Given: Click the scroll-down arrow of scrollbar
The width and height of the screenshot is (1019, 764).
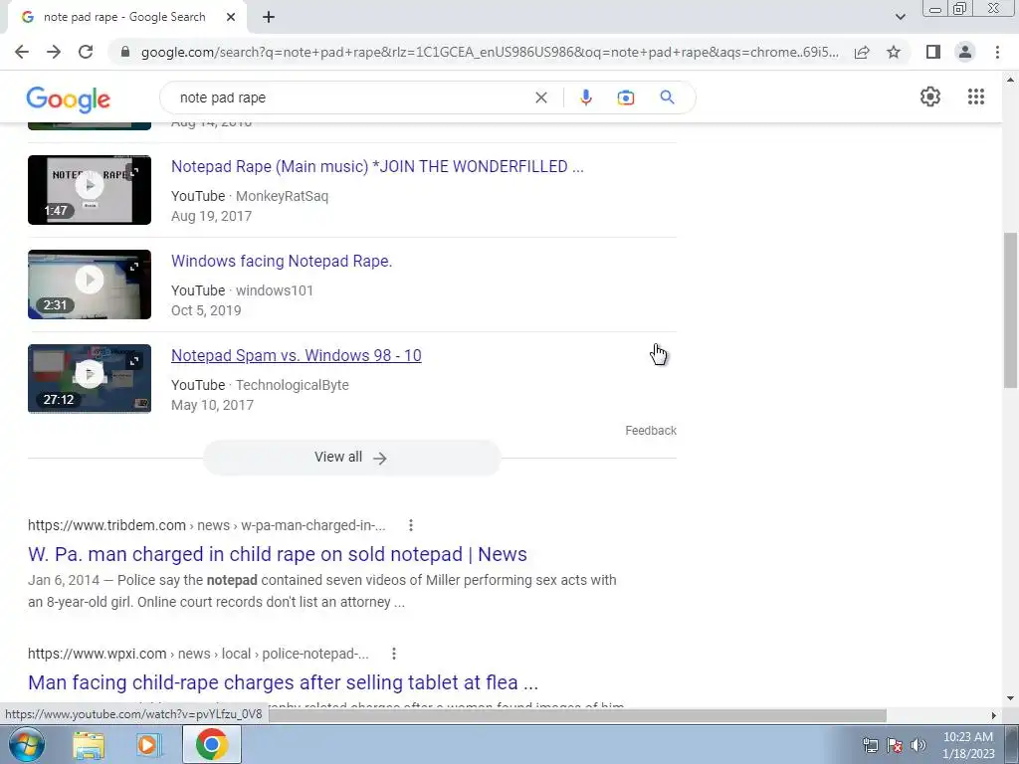Looking at the screenshot, I should pyautogui.click(x=1010, y=699).
